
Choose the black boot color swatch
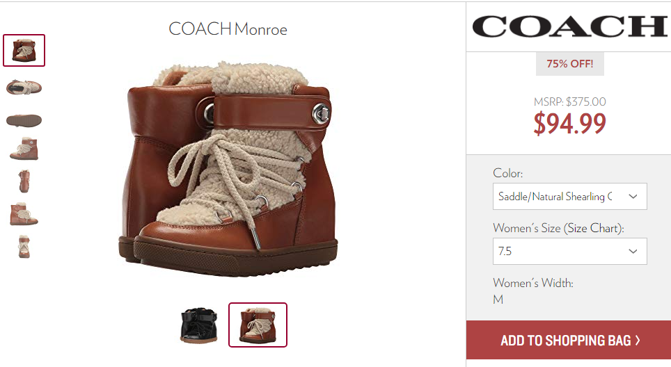pyautogui.click(x=199, y=325)
